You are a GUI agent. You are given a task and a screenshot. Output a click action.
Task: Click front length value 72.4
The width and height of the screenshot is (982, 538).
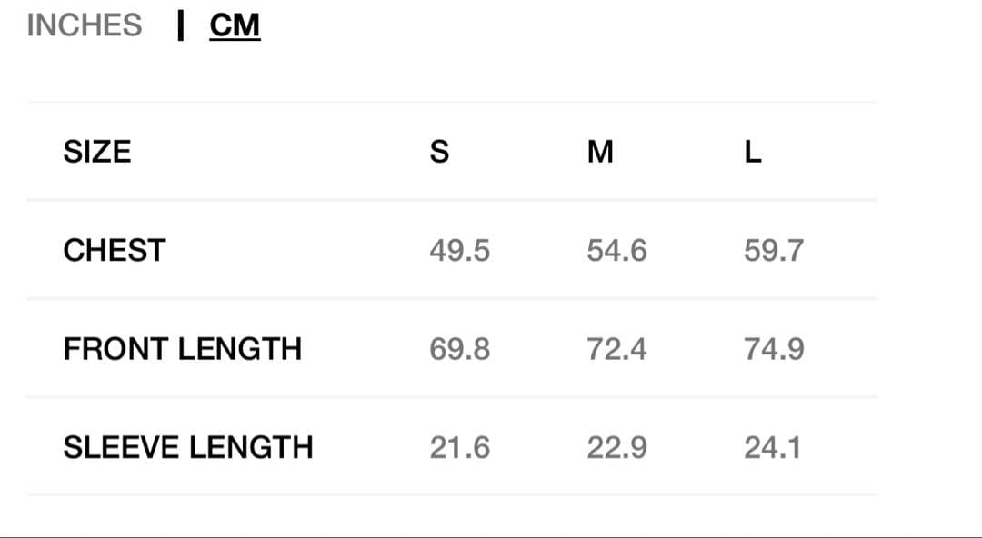[x=616, y=349]
